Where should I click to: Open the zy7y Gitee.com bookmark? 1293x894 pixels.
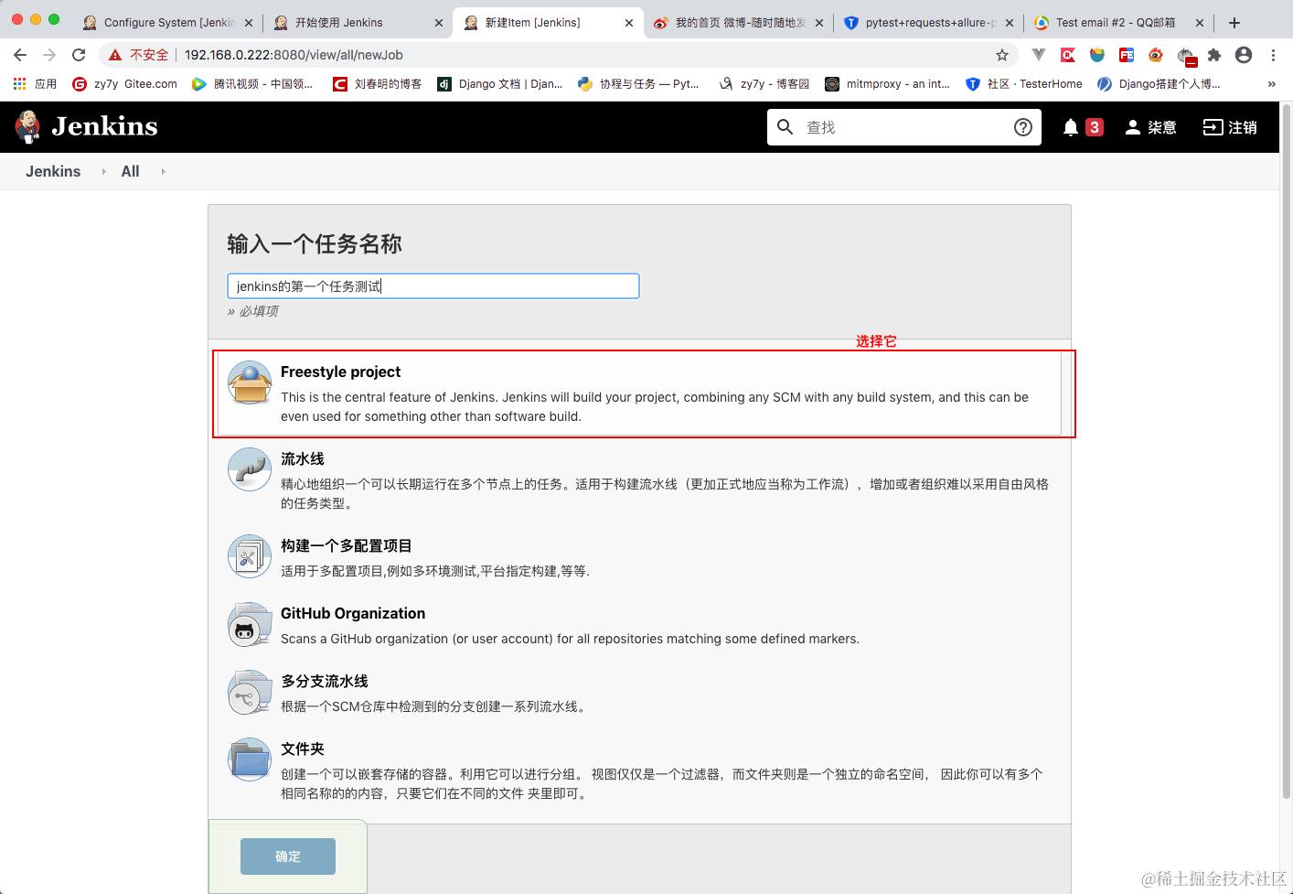point(125,83)
